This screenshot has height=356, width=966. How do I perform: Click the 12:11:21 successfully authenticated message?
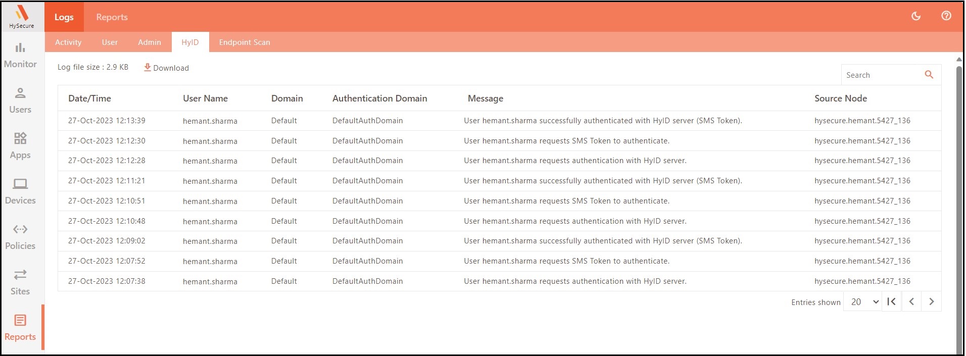tap(603, 181)
